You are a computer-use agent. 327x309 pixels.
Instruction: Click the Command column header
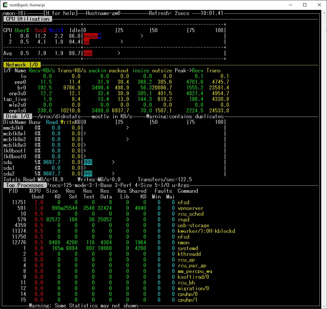[188, 191]
